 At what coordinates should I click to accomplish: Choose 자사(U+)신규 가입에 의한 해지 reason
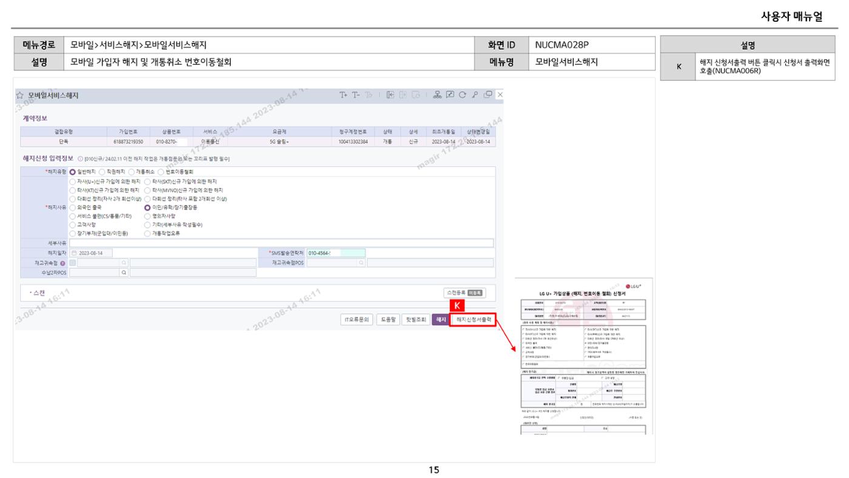pyautogui.click(x=73, y=181)
